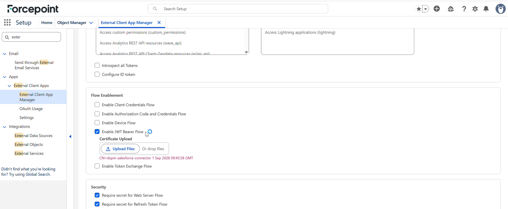
Task: Open the Notifications bell icon
Action: (x=486, y=9)
